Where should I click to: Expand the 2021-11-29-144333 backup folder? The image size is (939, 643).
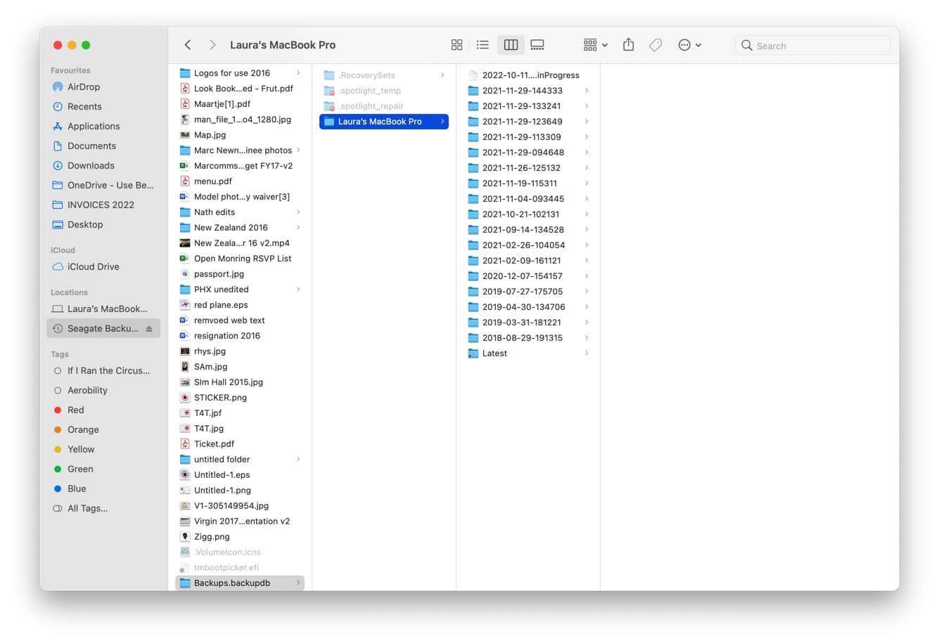coord(587,90)
